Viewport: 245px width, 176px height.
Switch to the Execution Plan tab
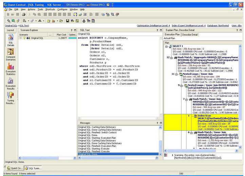click(172, 35)
